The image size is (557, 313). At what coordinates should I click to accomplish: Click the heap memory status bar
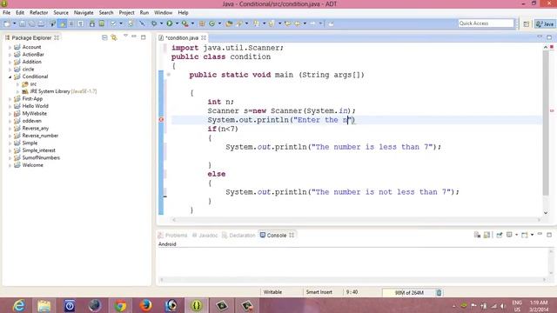(409, 293)
